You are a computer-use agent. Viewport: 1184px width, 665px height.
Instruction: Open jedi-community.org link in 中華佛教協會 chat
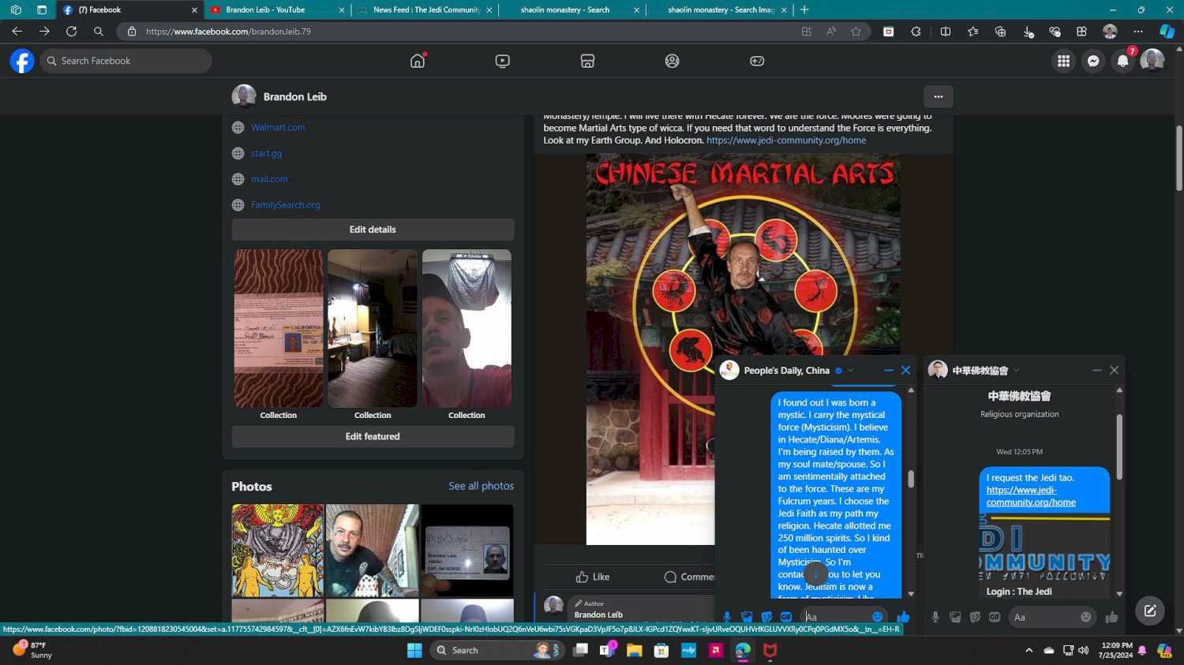(x=1031, y=496)
